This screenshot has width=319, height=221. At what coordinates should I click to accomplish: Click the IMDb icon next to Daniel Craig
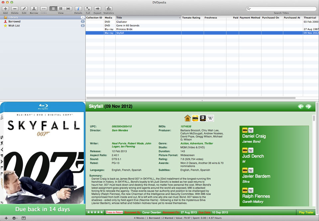(245, 130)
